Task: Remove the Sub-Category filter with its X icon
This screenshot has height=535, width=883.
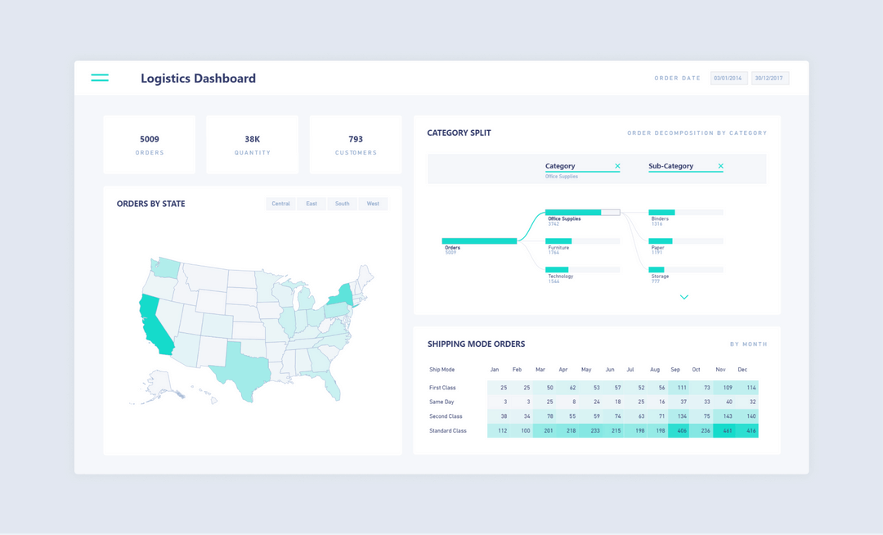Action: pyautogui.click(x=720, y=166)
